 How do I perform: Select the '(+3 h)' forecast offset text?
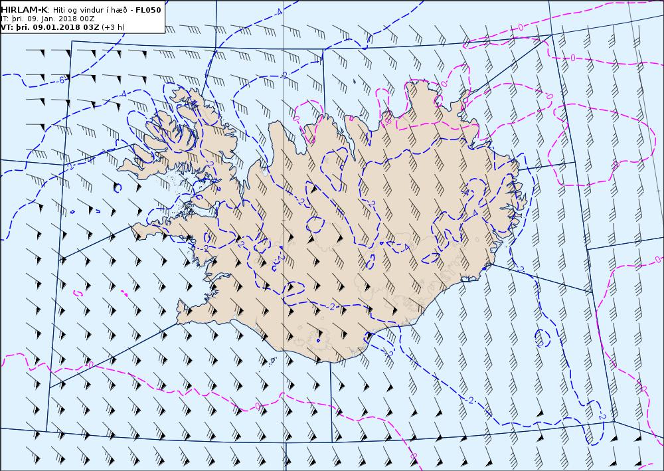pos(114,27)
